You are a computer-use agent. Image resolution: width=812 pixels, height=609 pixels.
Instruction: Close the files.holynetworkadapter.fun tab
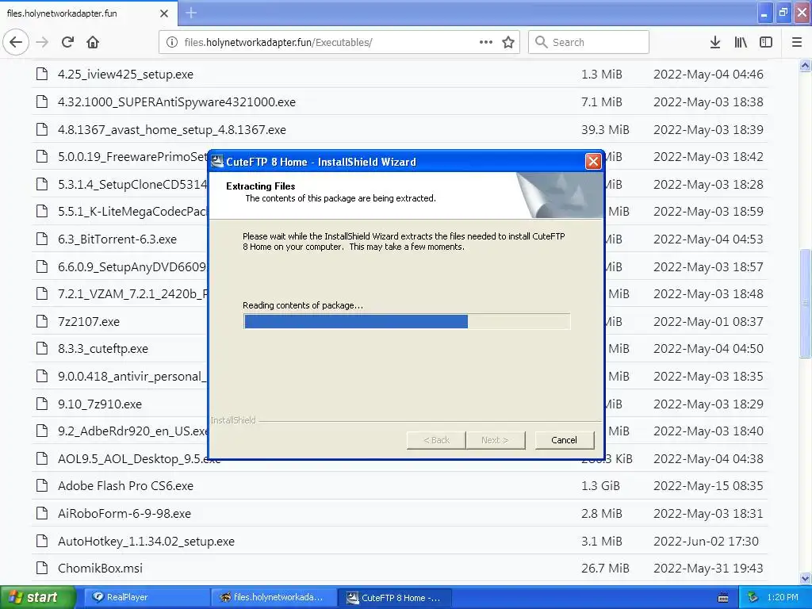click(164, 13)
